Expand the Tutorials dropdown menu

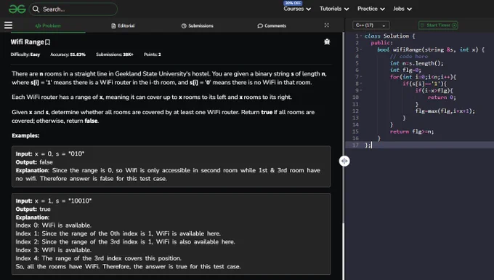[334, 9]
